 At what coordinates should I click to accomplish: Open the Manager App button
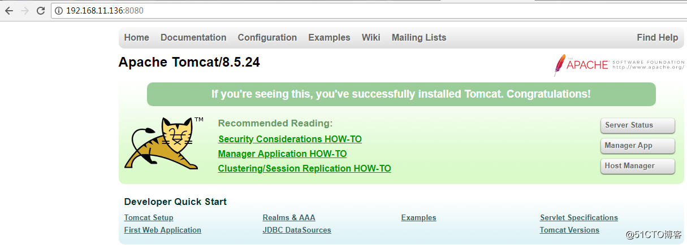(x=638, y=146)
